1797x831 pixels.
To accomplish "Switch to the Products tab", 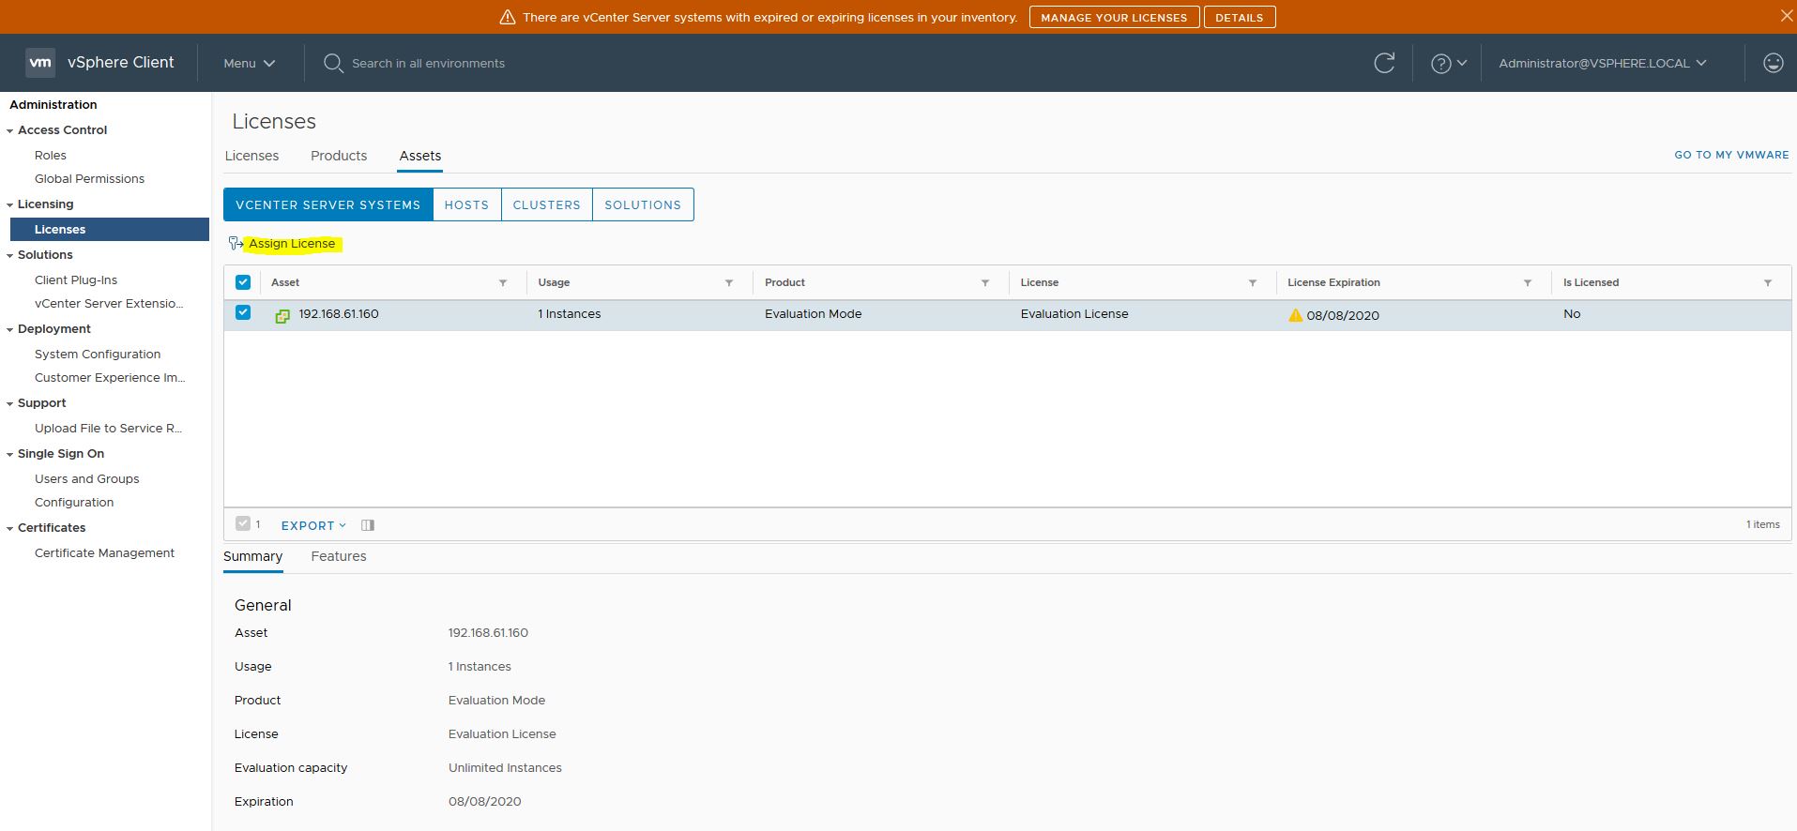I will tap(339, 156).
